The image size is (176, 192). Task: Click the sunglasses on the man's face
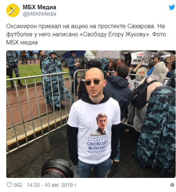[x=94, y=82]
